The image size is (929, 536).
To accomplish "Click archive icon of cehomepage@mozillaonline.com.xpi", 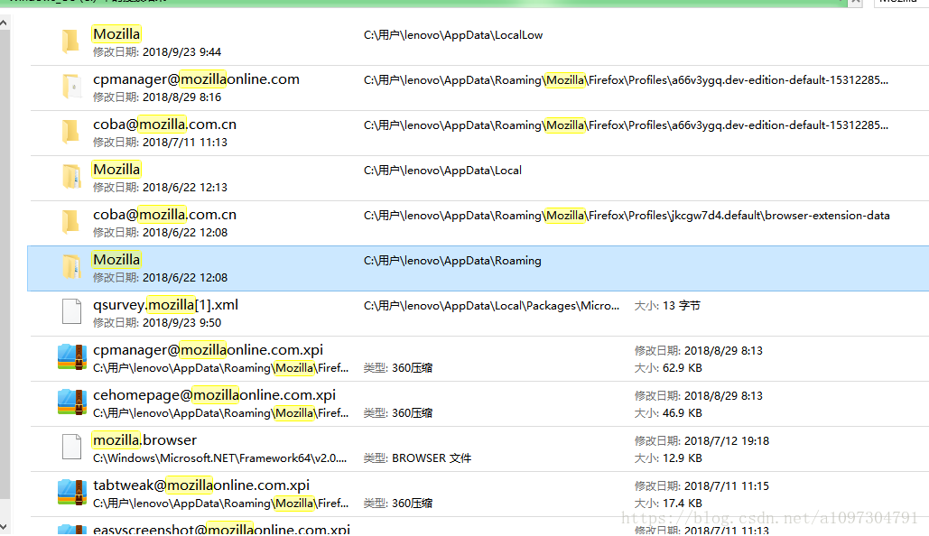I will pos(72,402).
